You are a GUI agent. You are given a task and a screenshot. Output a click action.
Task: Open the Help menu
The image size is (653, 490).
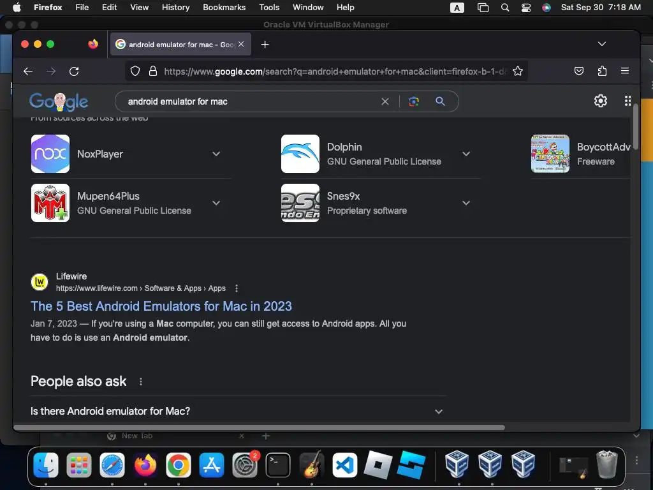[x=345, y=7]
